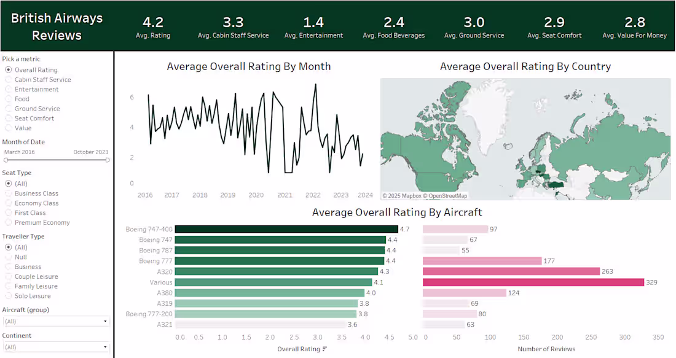Click the 263 reviews bar for A320
676x358 pixels.
point(511,271)
